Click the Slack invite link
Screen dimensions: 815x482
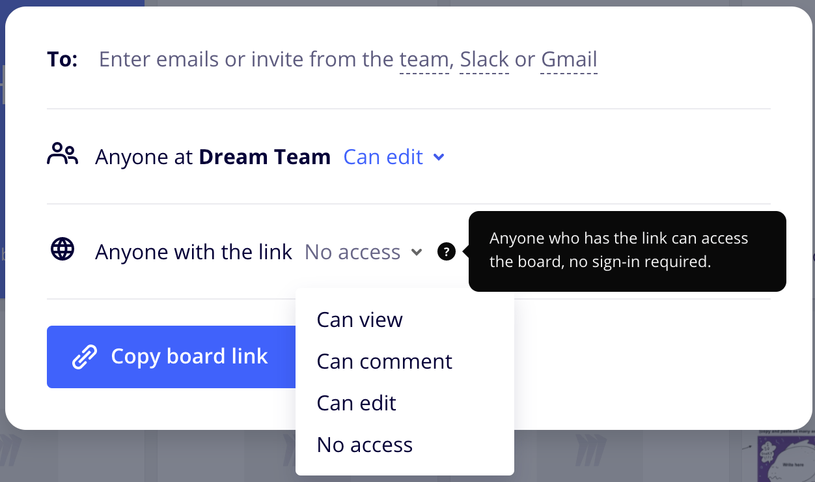pos(484,59)
